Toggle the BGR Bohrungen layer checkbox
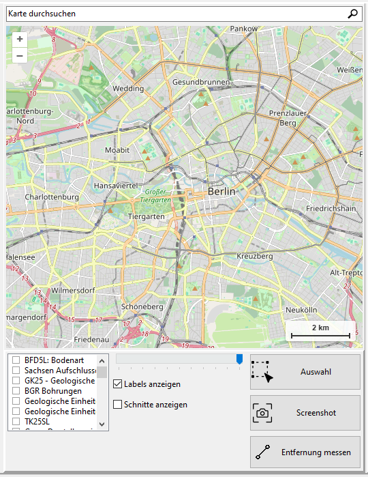This screenshot has width=368, height=477. [x=16, y=391]
